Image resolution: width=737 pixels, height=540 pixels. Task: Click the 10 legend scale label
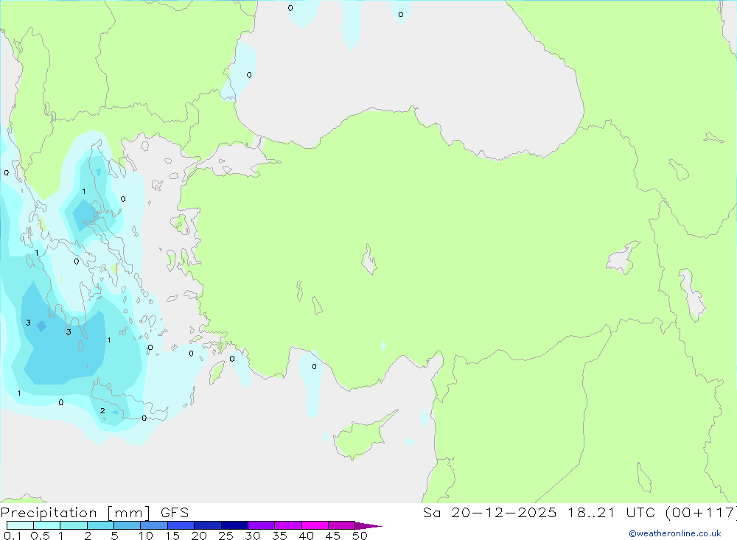pyautogui.click(x=146, y=536)
